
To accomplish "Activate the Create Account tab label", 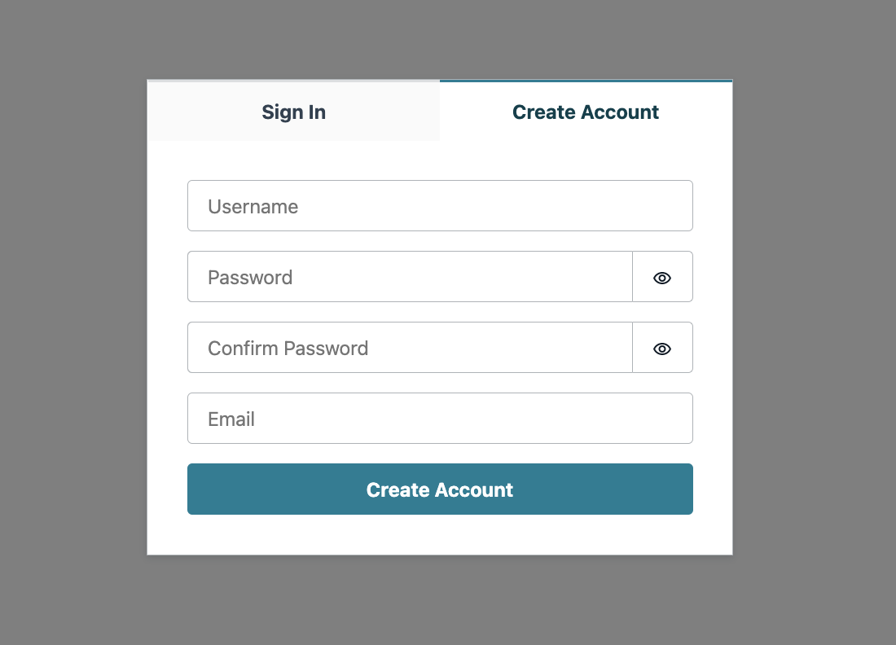I will (585, 112).
